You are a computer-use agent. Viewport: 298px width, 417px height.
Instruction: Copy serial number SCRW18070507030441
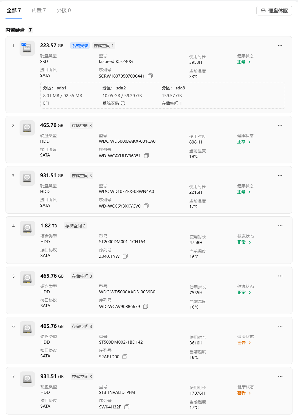click(x=150, y=76)
